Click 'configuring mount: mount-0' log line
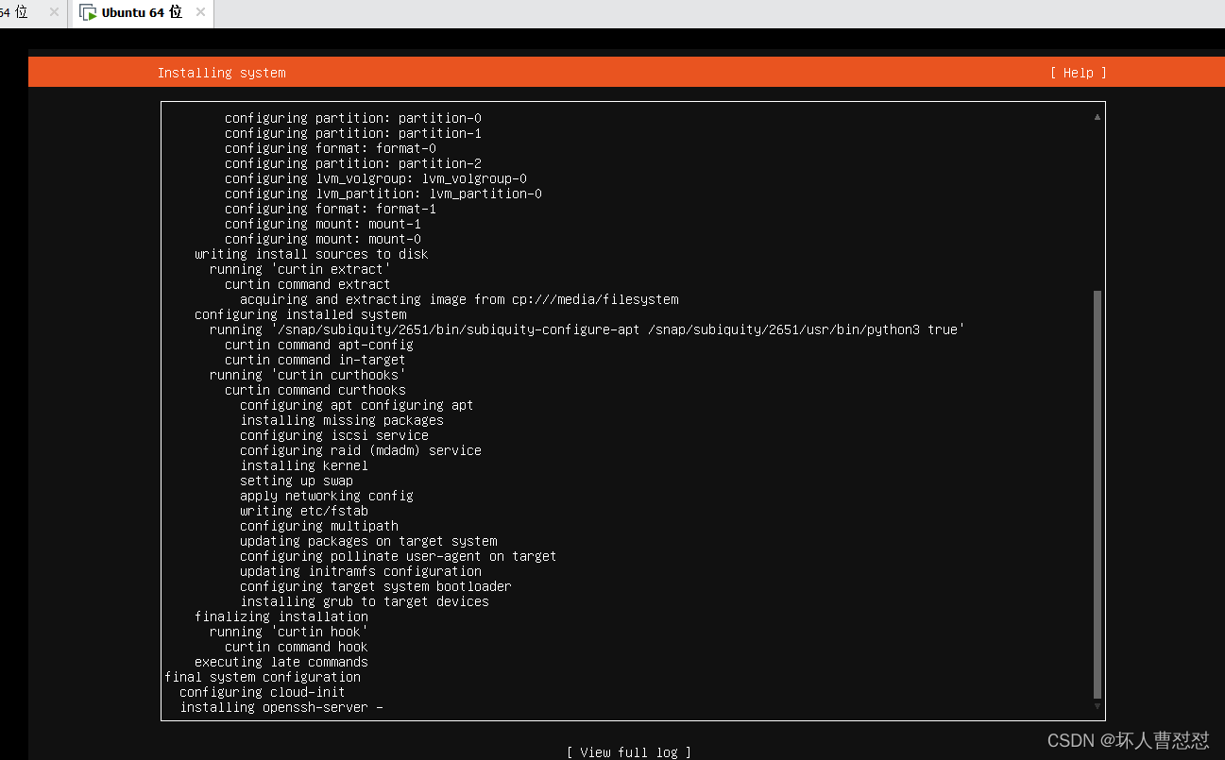 pos(323,239)
